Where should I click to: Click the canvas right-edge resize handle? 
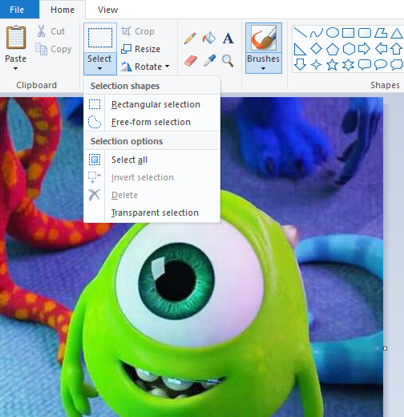pos(385,348)
